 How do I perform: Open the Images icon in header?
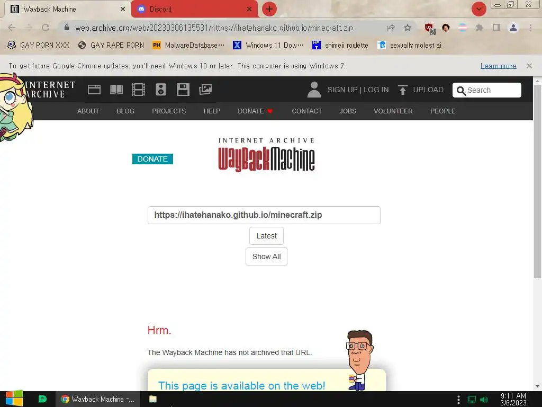click(x=205, y=90)
